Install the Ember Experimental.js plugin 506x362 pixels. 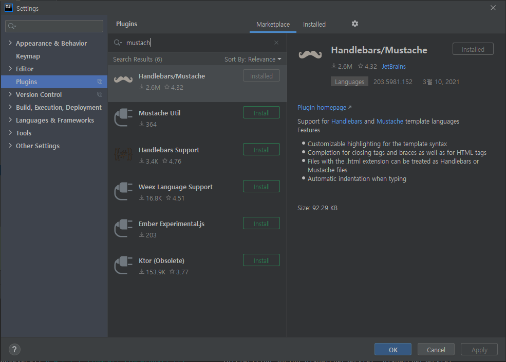pyautogui.click(x=261, y=224)
